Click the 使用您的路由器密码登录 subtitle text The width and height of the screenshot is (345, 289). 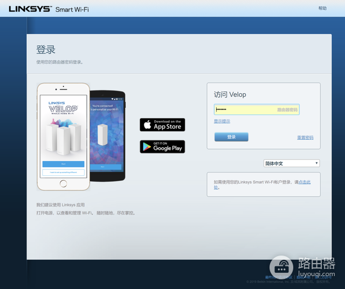tap(60, 63)
